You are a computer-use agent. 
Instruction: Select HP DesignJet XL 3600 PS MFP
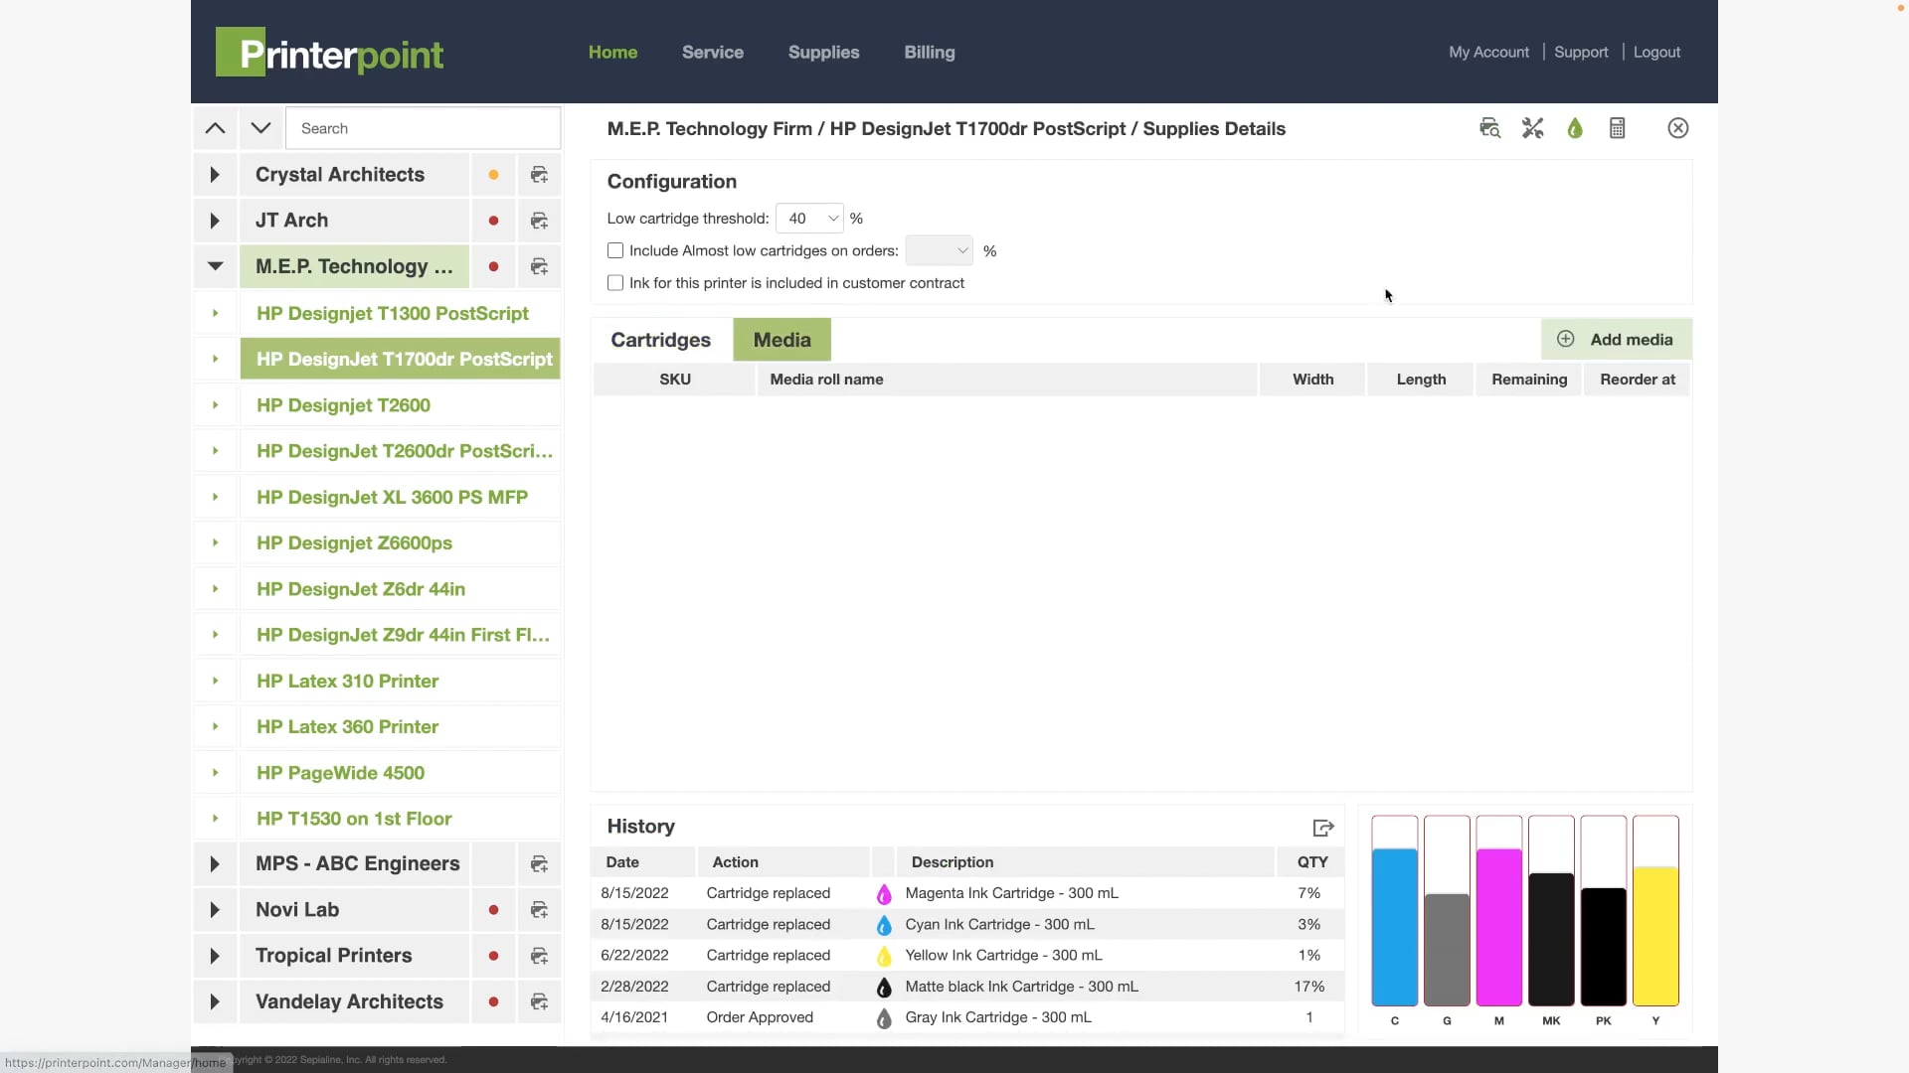tap(400, 497)
